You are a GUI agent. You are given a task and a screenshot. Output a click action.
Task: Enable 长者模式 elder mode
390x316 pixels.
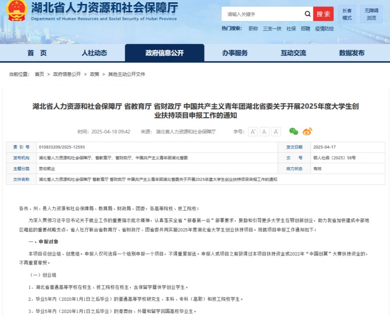click(x=347, y=14)
